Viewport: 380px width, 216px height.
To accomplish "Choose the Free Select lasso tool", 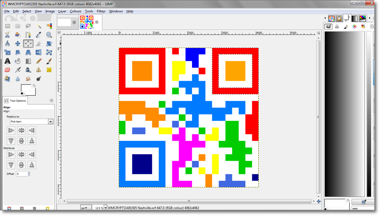I will point(28,26).
